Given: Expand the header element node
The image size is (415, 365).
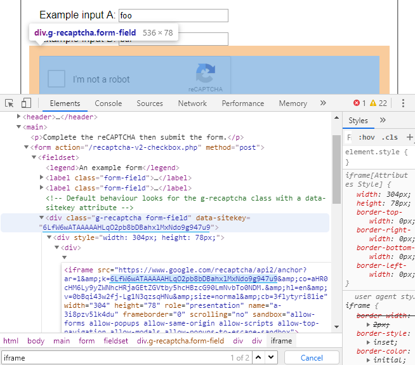Looking at the screenshot, I should [x=19, y=117].
